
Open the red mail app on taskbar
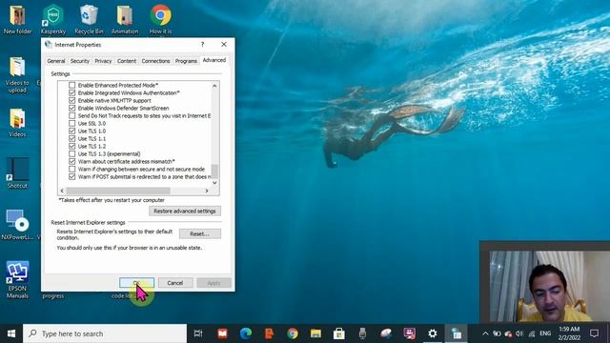(222, 333)
